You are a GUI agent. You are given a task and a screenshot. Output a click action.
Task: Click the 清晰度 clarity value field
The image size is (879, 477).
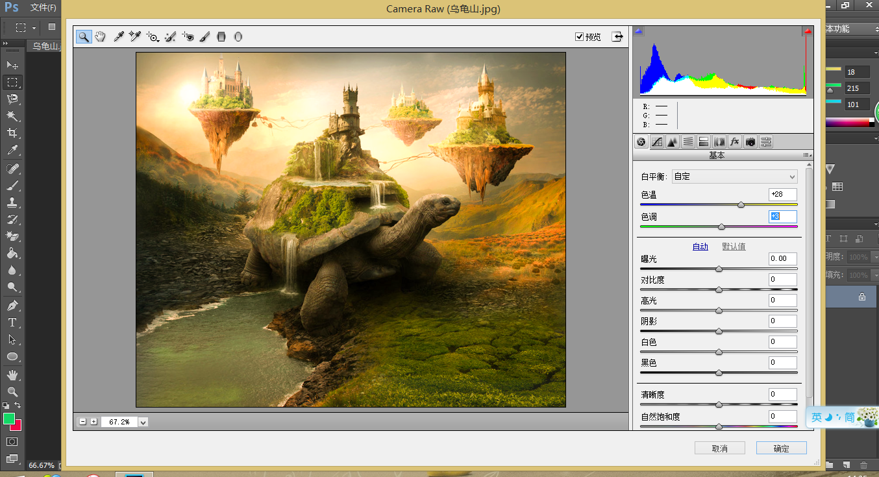(782, 395)
